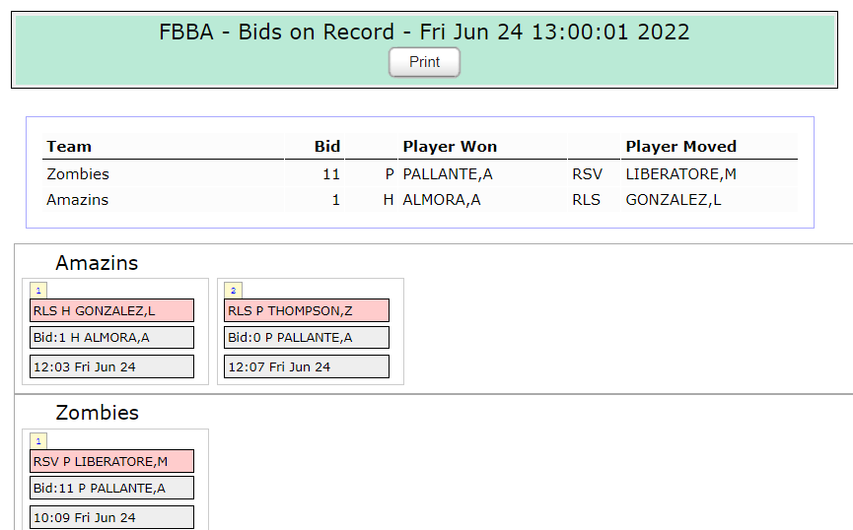Click the Bid column header
Image resolution: width=853 pixels, height=530 pixels.
tap(326, 147)
